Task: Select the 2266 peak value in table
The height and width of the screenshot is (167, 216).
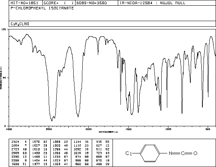Action: coord(15,160)
